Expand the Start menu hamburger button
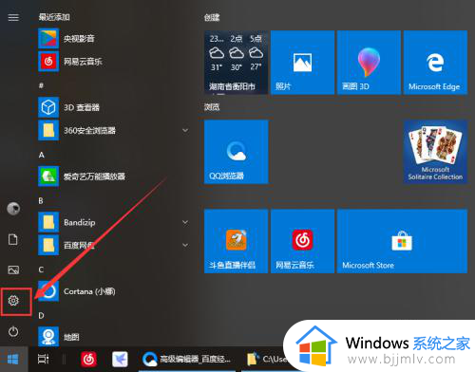The height and width of the screenshot is (372, 475). (13, 17)
